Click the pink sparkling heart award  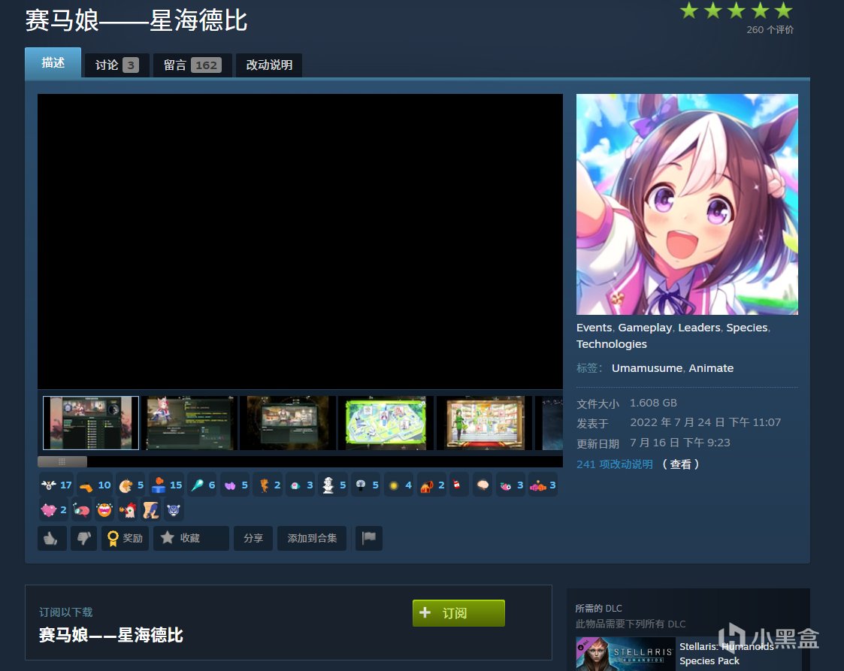click(53, 509)
